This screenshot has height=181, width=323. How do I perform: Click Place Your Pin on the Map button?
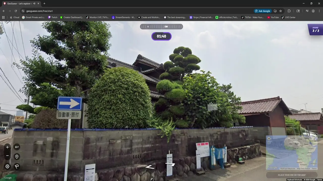pos(292,175)
